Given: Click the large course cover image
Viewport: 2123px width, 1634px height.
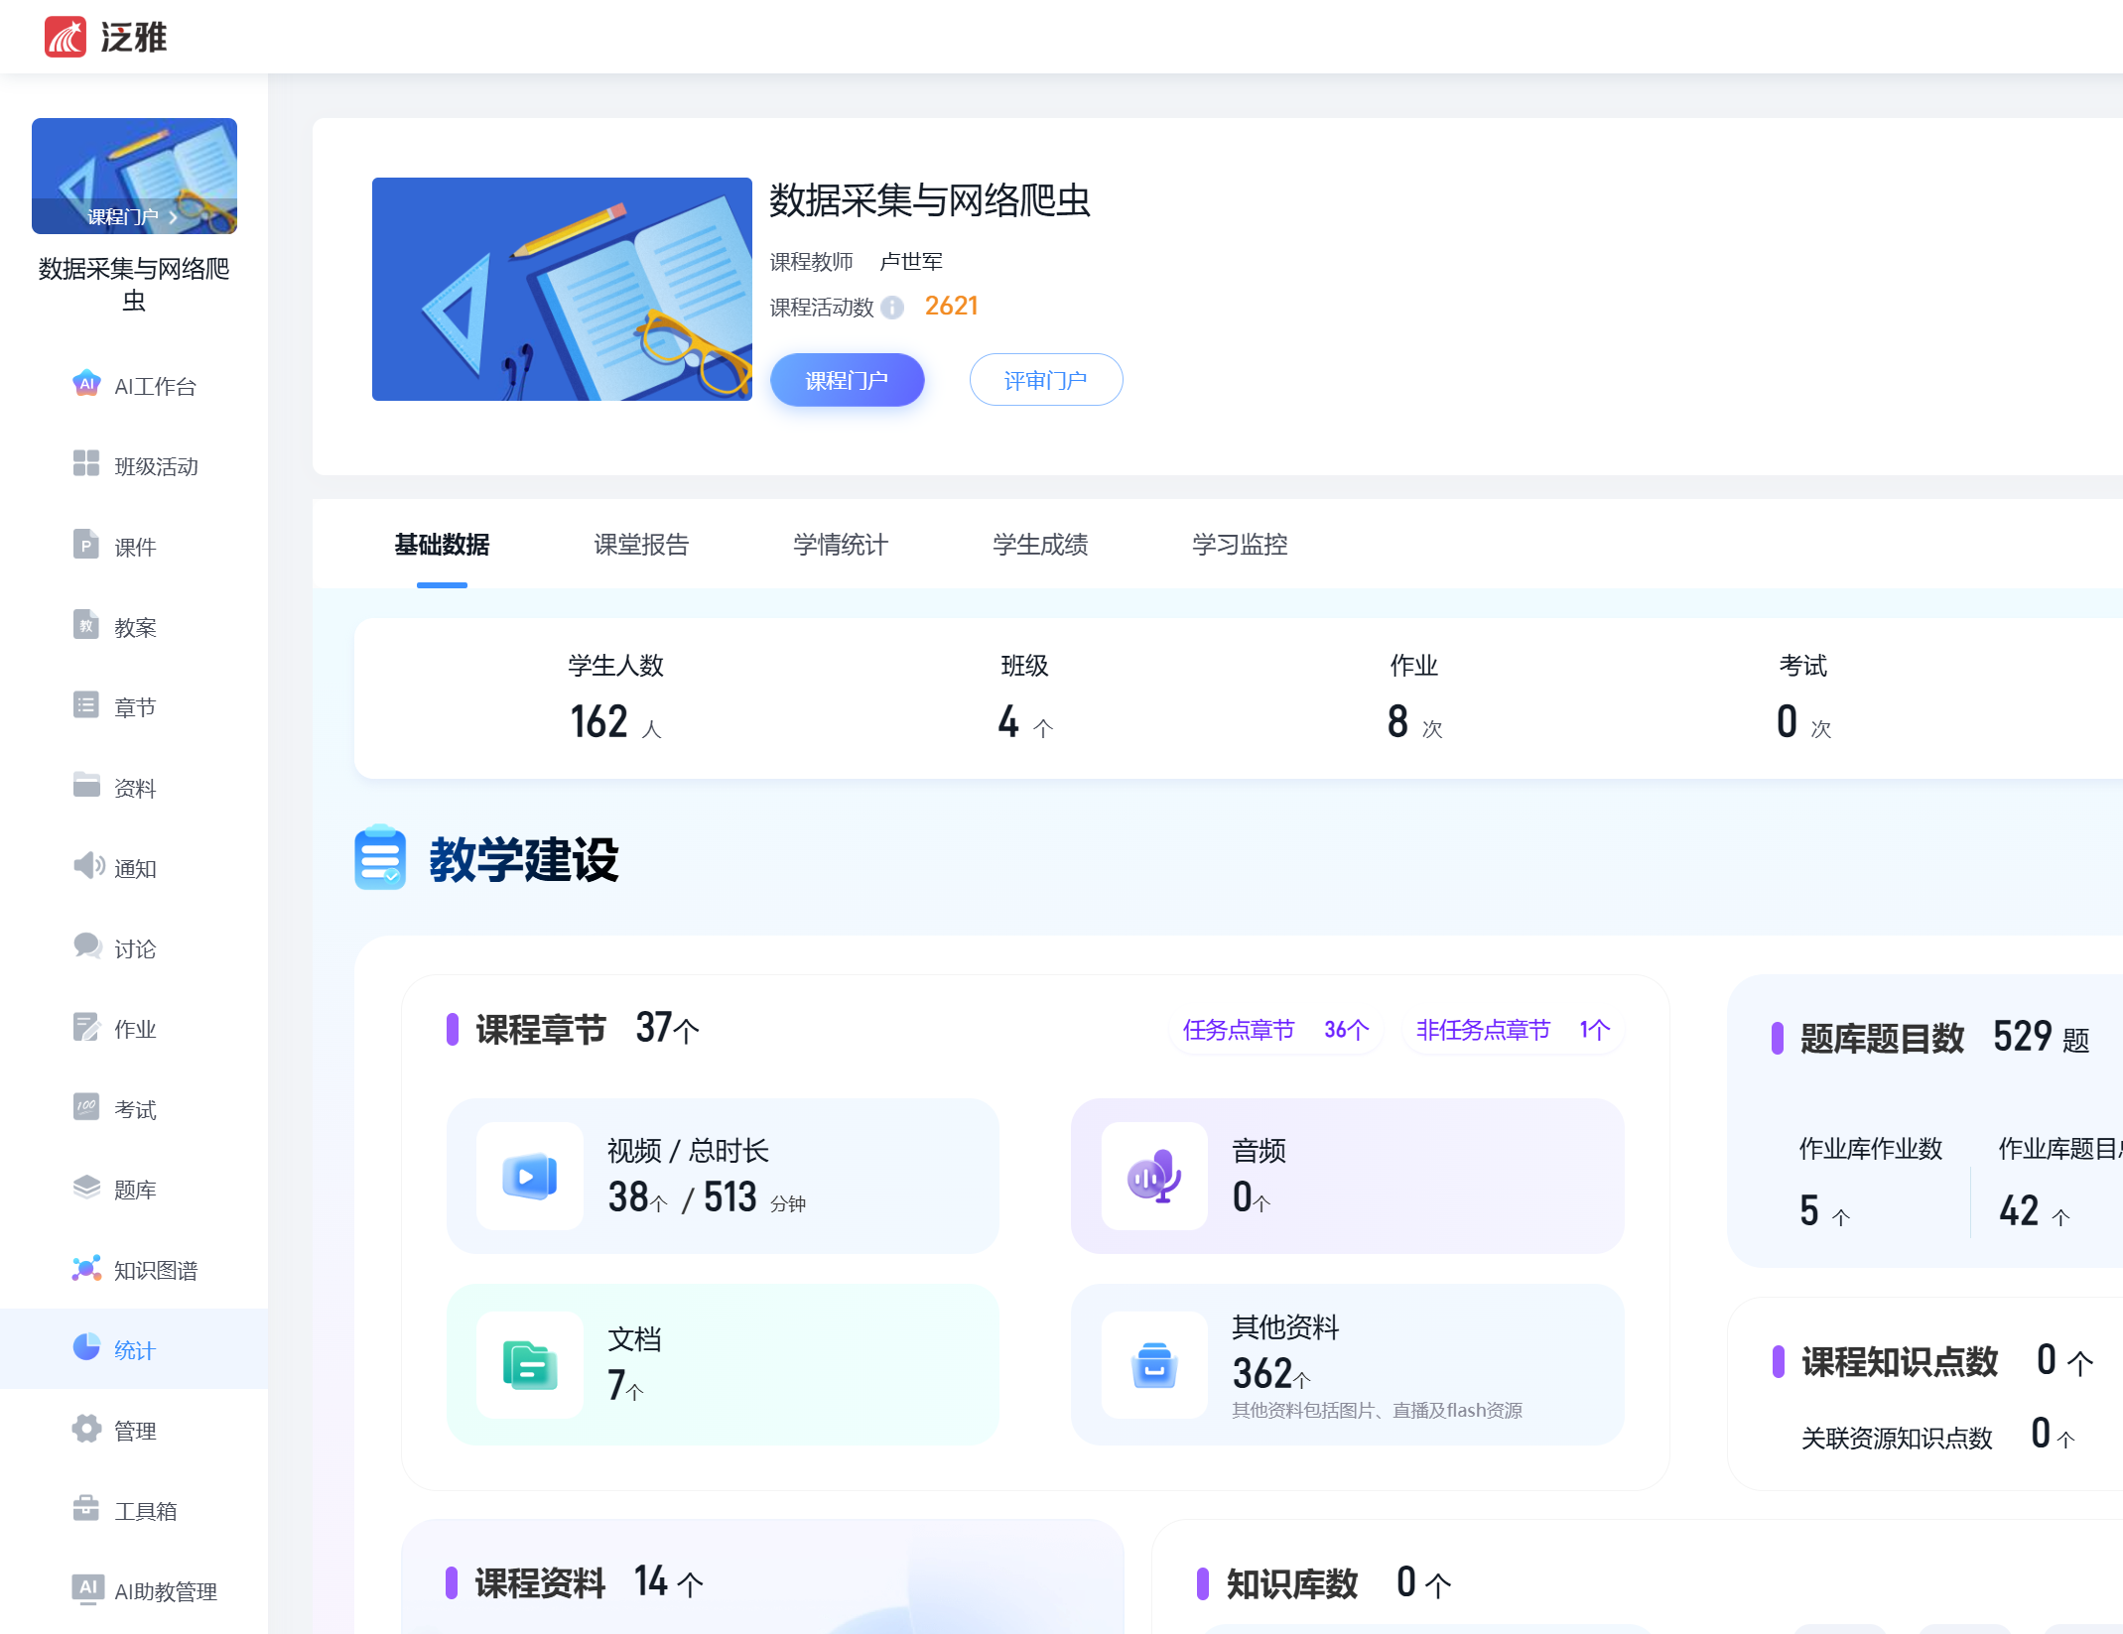Looking at the screenshot, I should pyautogui.click(x=562, y=289).
